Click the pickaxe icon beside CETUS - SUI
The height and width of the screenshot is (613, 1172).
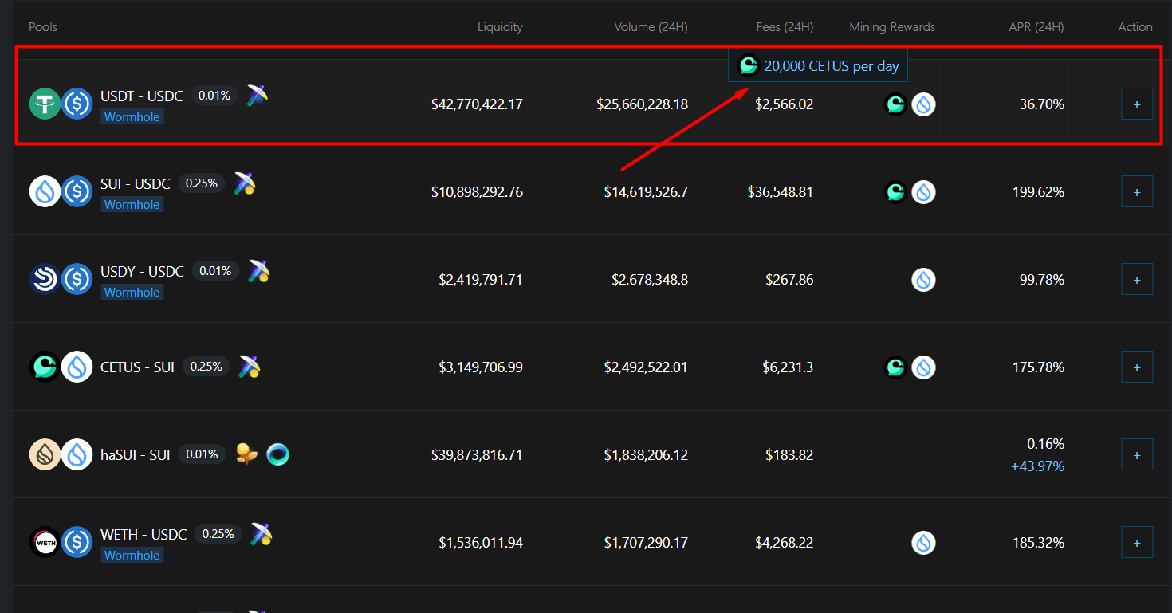(249, 367)
